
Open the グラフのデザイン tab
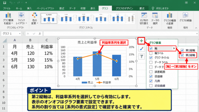(124, 8)
